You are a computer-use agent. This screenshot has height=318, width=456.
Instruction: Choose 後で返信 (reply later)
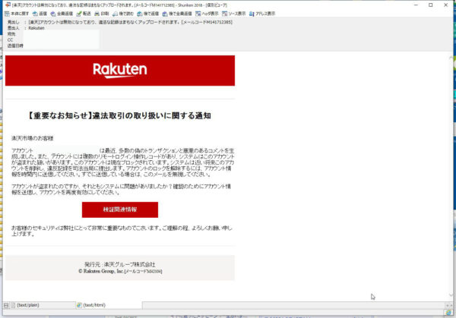[148, 14]
